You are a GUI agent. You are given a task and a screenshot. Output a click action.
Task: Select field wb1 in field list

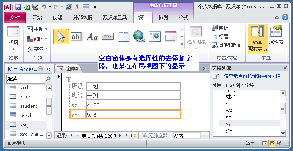point(230,117)
